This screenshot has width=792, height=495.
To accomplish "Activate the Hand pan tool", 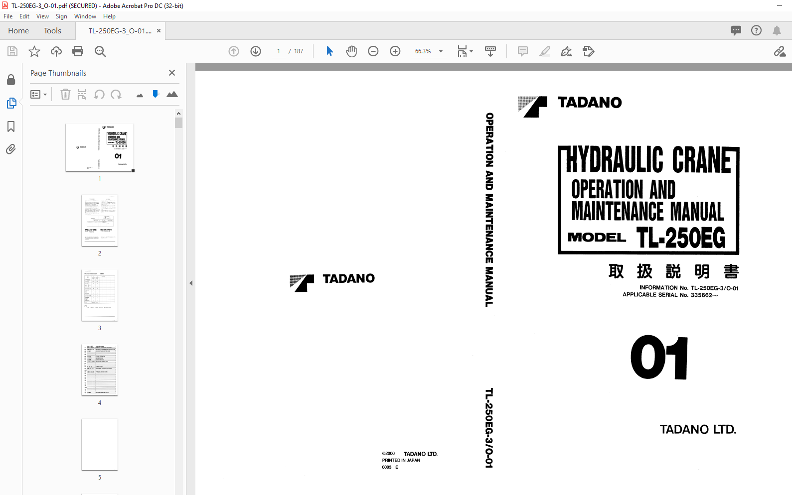I will coord(351,51).
